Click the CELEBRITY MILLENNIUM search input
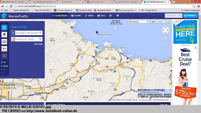The height and width of the screenshot is (113, 201). (x=27, y=33)
